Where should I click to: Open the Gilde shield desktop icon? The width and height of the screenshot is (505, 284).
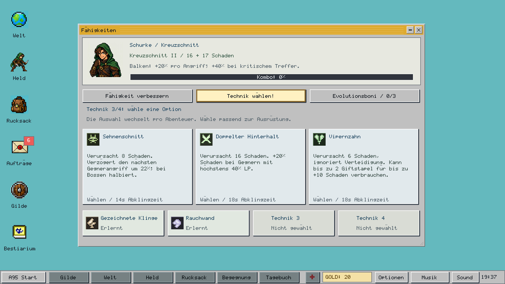pyautogui.click(x=19, y=190)
